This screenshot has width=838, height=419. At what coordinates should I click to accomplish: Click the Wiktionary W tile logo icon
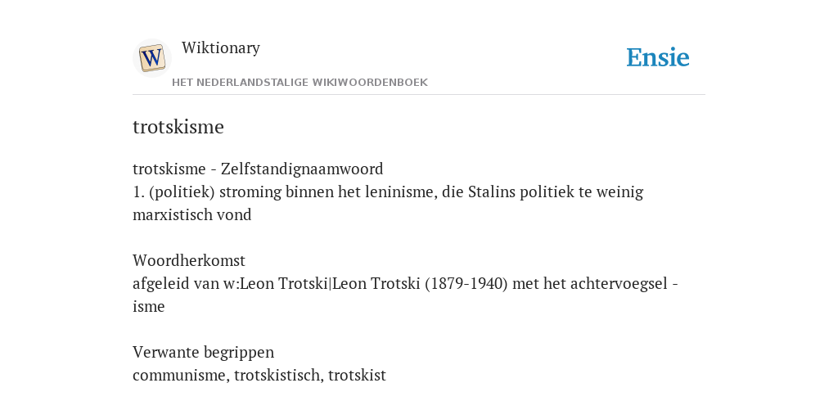(151, 58)
